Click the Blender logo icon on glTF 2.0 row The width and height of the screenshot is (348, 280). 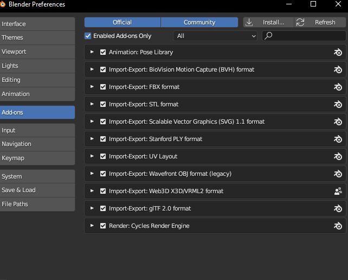338,208
